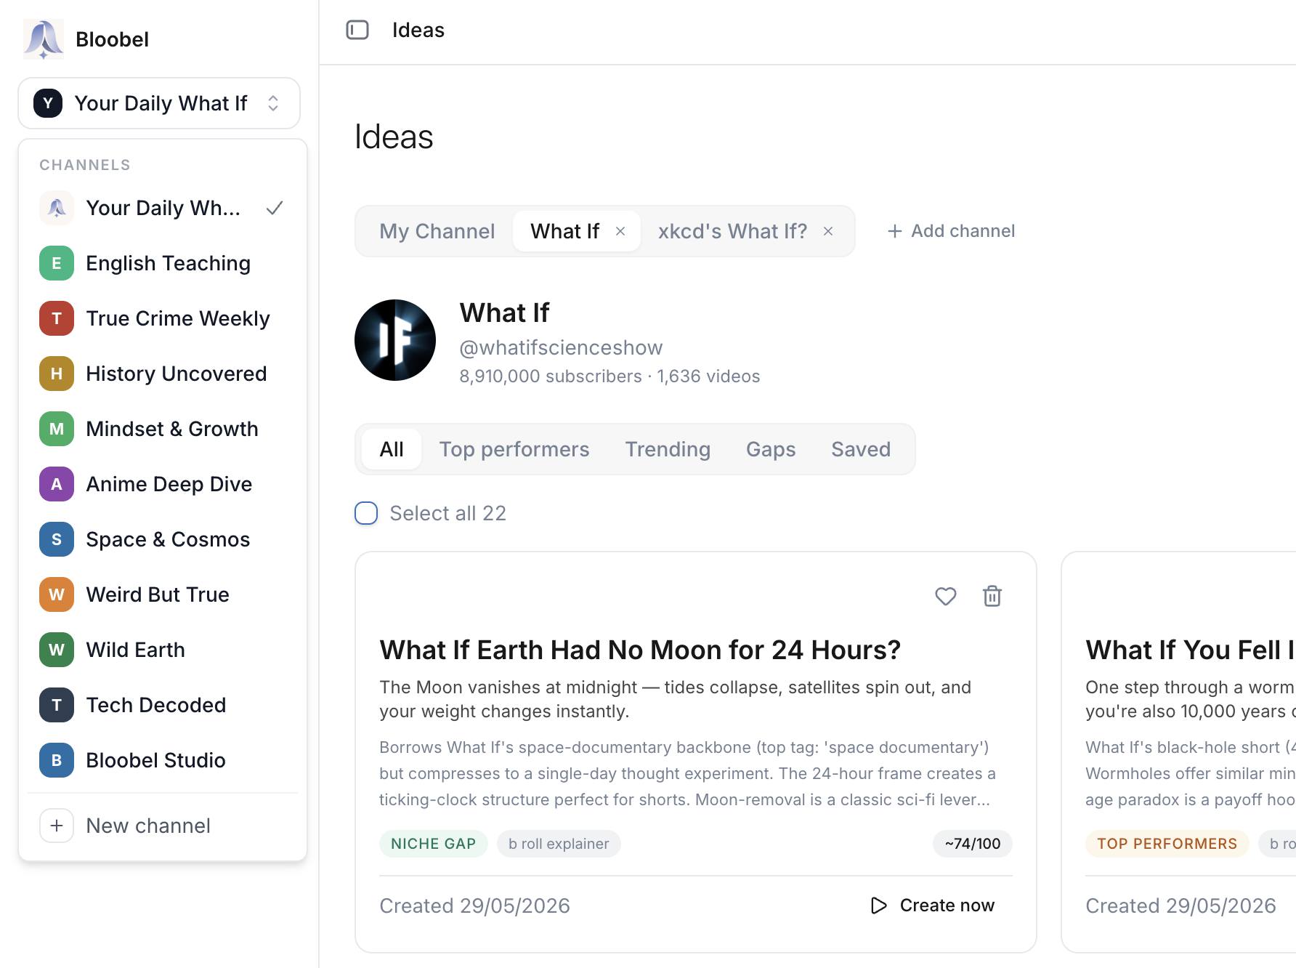Filter ideas by Trending

[x=668, y=449]
